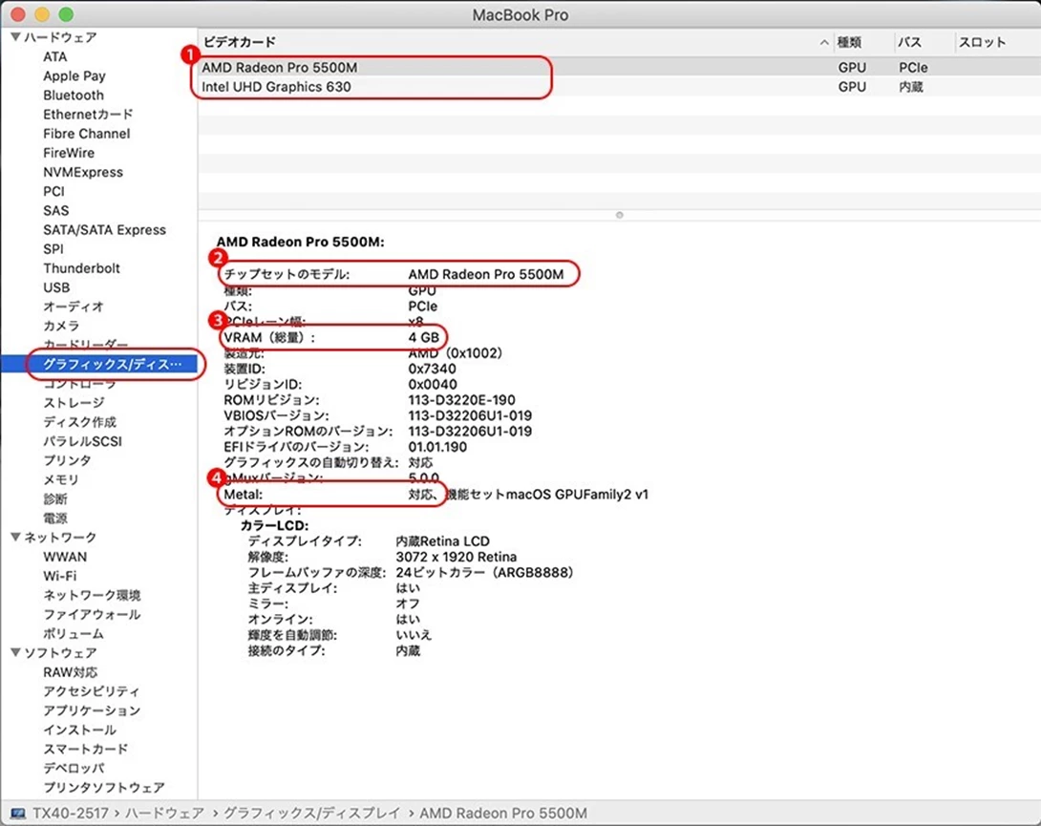Open SATA/SATA Express entry

(x=105, y=230)
